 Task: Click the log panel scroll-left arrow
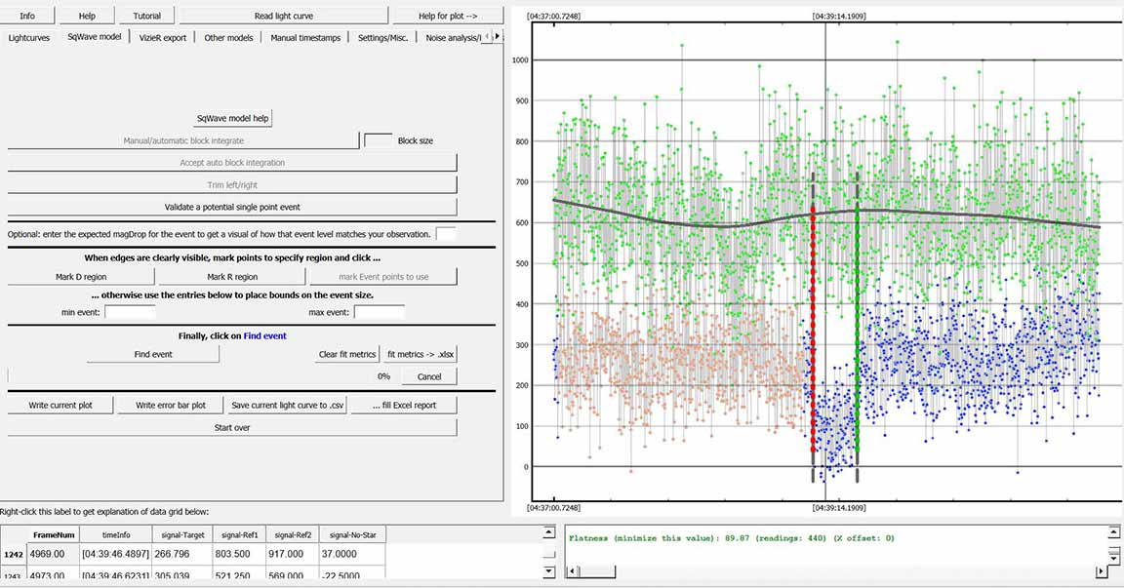coord(573,572)
